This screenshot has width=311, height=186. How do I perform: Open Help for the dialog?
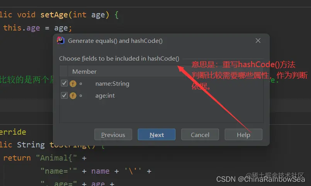click(243, 135)
